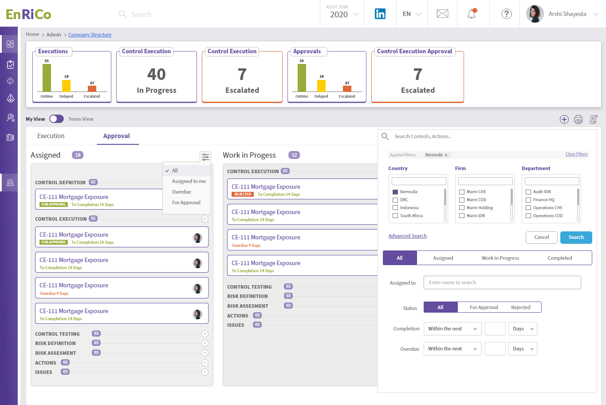The height and width of the screenshot is (405, 606).
Task: Open the notifications bell
Action: pyautogui.click(x=472, y=14)
